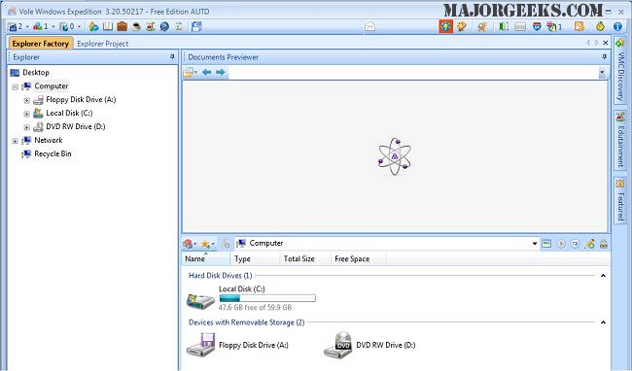Viewport: 632px width, 371px height.
Task: Click the brown briefcase toolbar icon
Action: [123, 26]
